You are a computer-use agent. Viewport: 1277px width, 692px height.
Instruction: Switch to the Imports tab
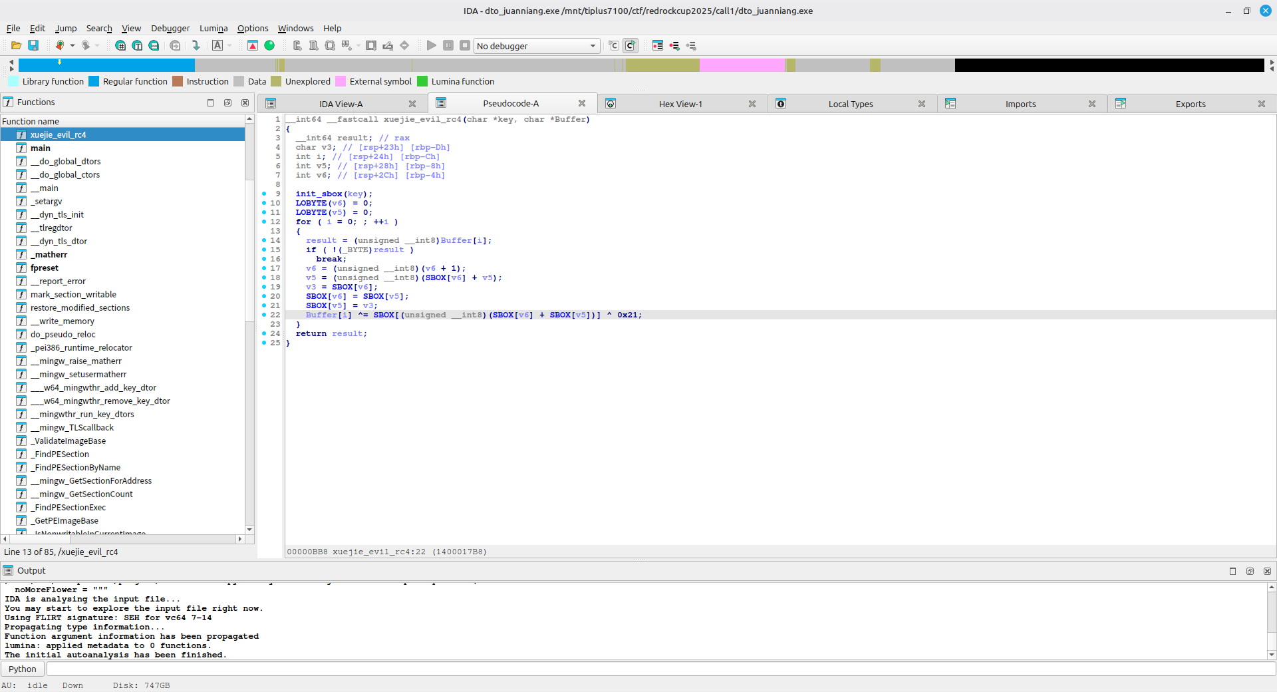point(1020,104)
